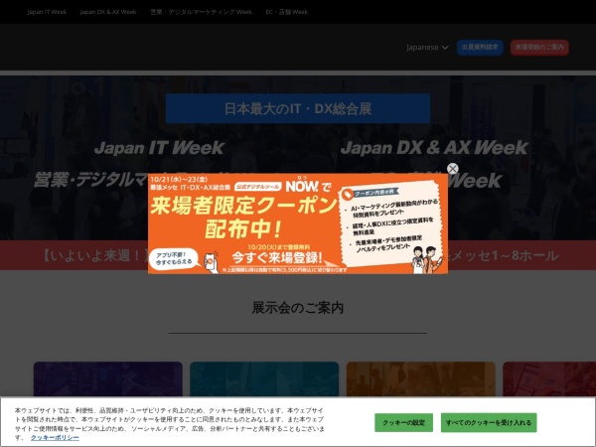Open the EC・店舗 Week top link
The height and width of the screenshot is (447, 596).
(287, 12)
